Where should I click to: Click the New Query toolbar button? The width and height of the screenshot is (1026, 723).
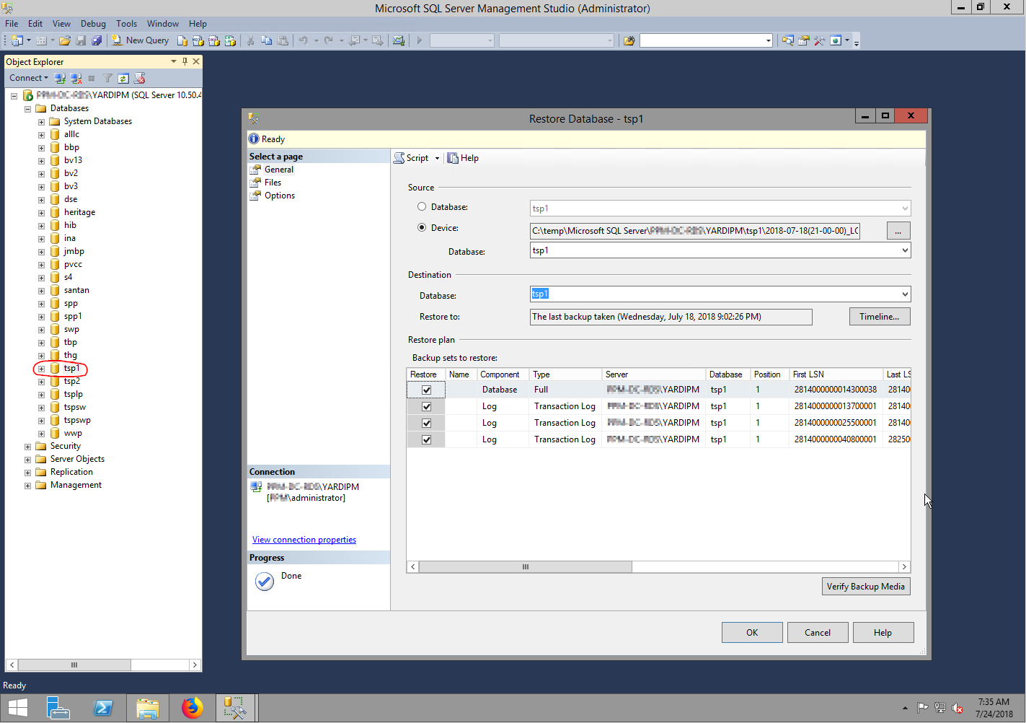click(140, 40)
